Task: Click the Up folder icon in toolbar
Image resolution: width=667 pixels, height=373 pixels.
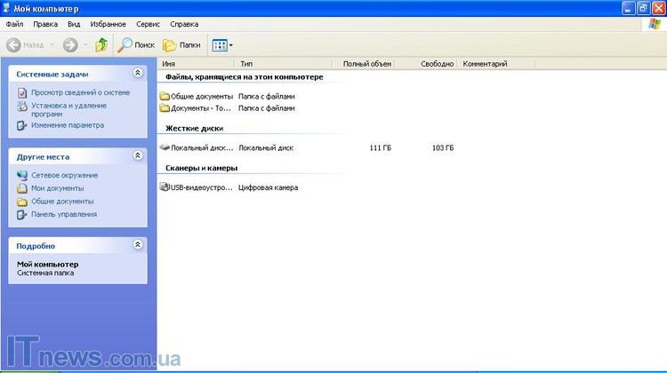Action: click(x=101, y=44)
